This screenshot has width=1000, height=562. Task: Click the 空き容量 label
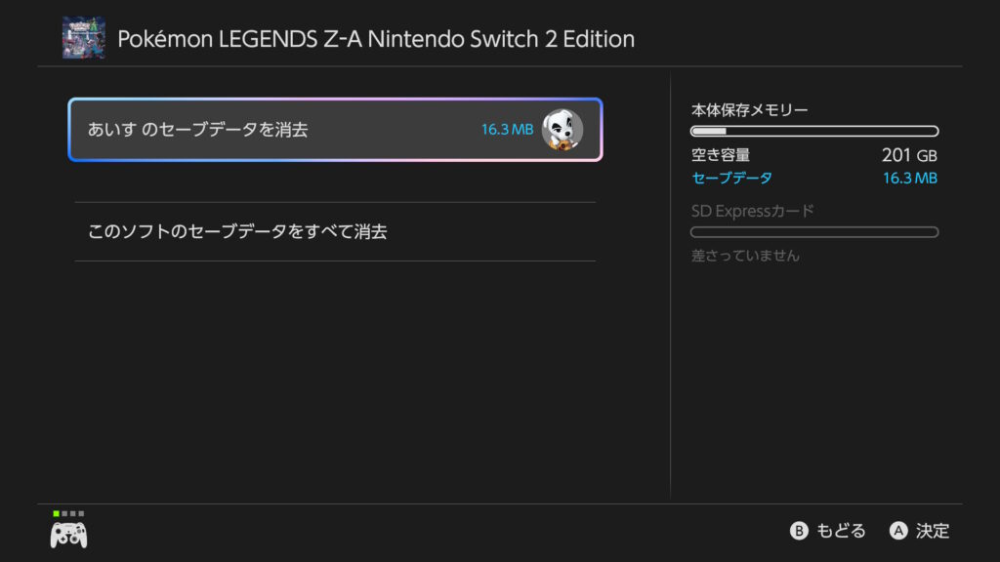[721, 155]
